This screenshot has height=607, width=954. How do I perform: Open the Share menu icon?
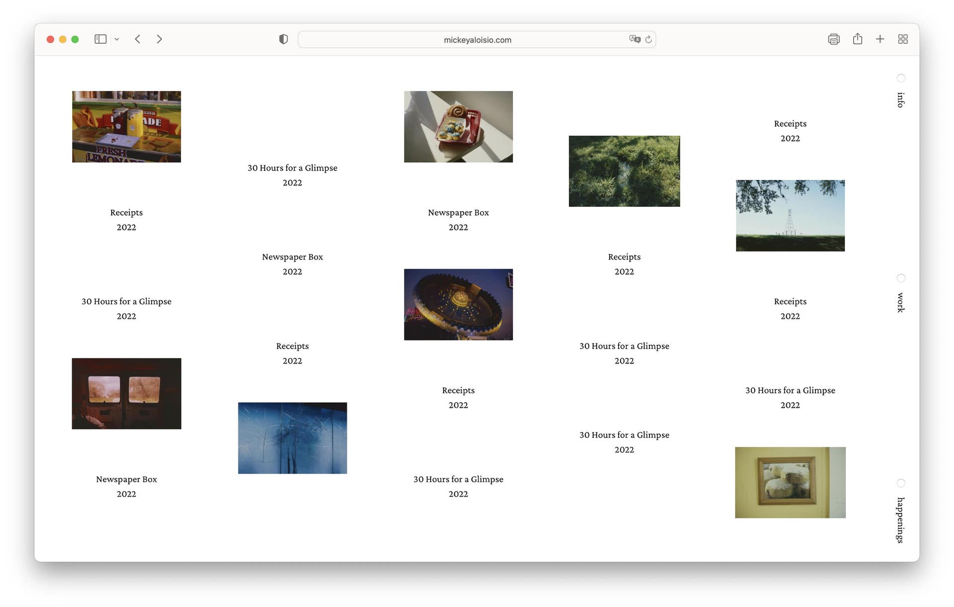coord(857,39)
